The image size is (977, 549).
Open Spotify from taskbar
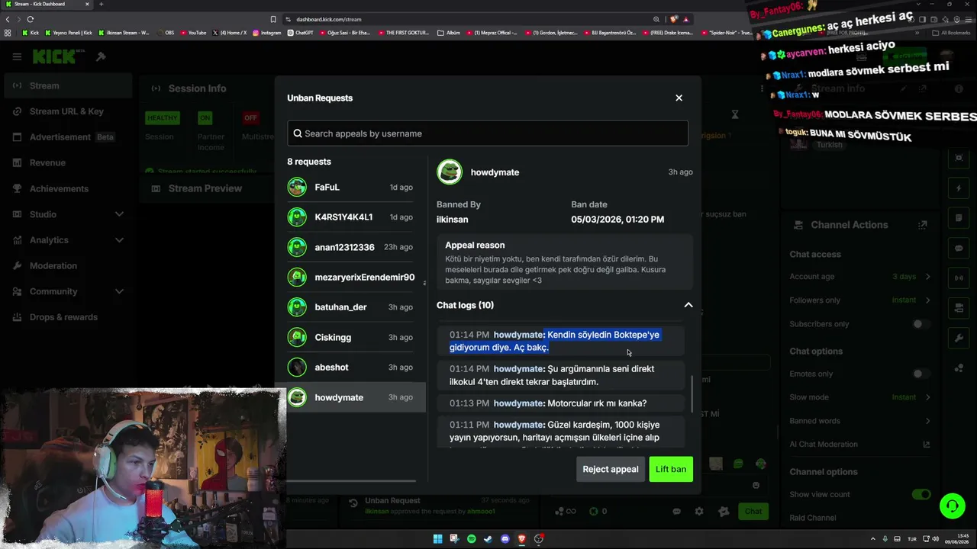coord(471,539)
